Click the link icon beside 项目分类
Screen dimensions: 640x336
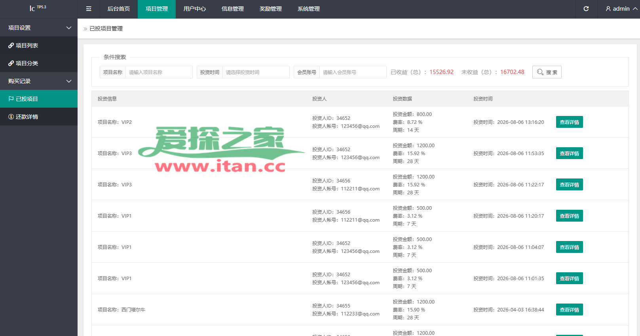[x=11, y=63]
